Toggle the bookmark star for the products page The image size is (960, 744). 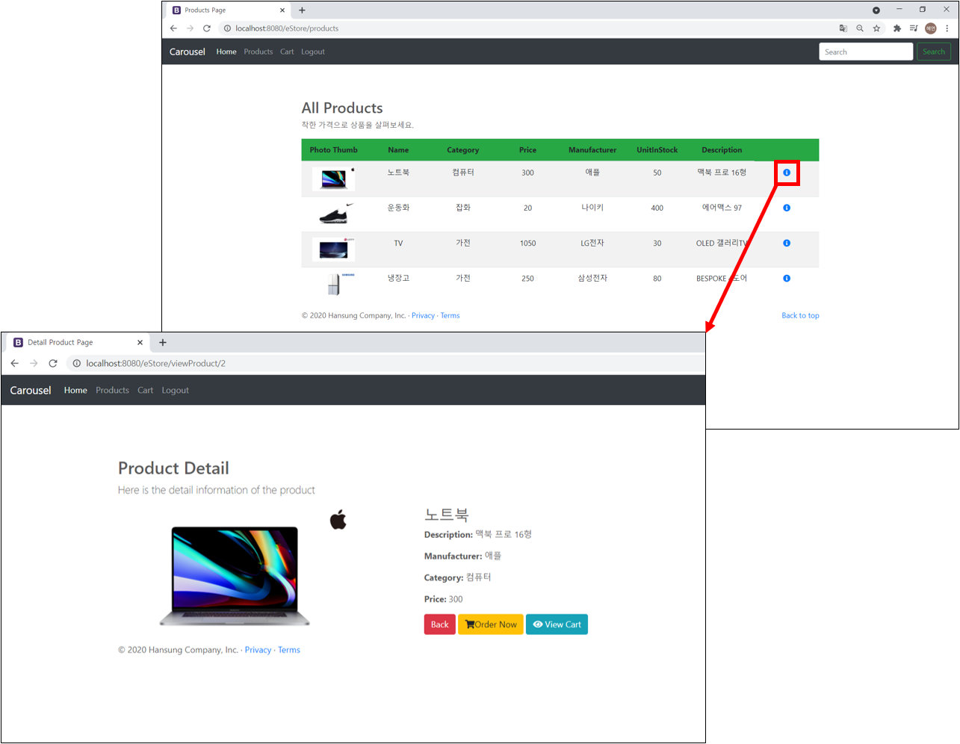(x=876, y=28)
